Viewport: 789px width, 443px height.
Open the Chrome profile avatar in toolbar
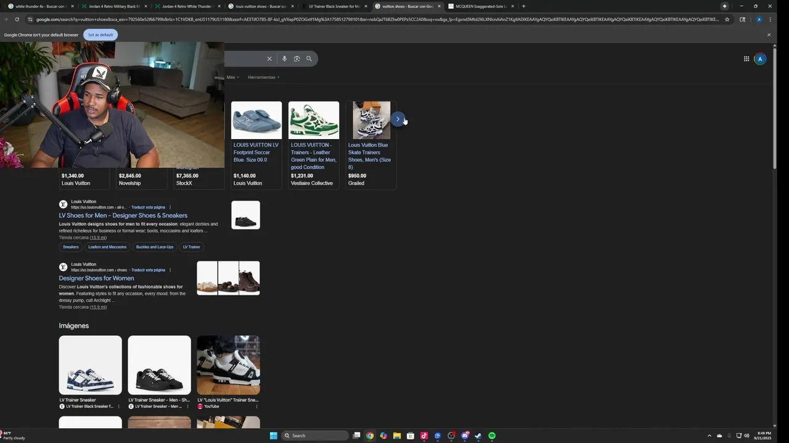pos(759,19)
